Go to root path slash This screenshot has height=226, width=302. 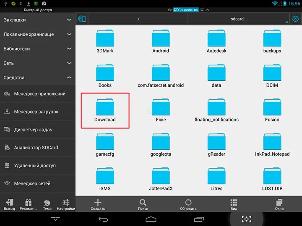(x=138, y=19)
